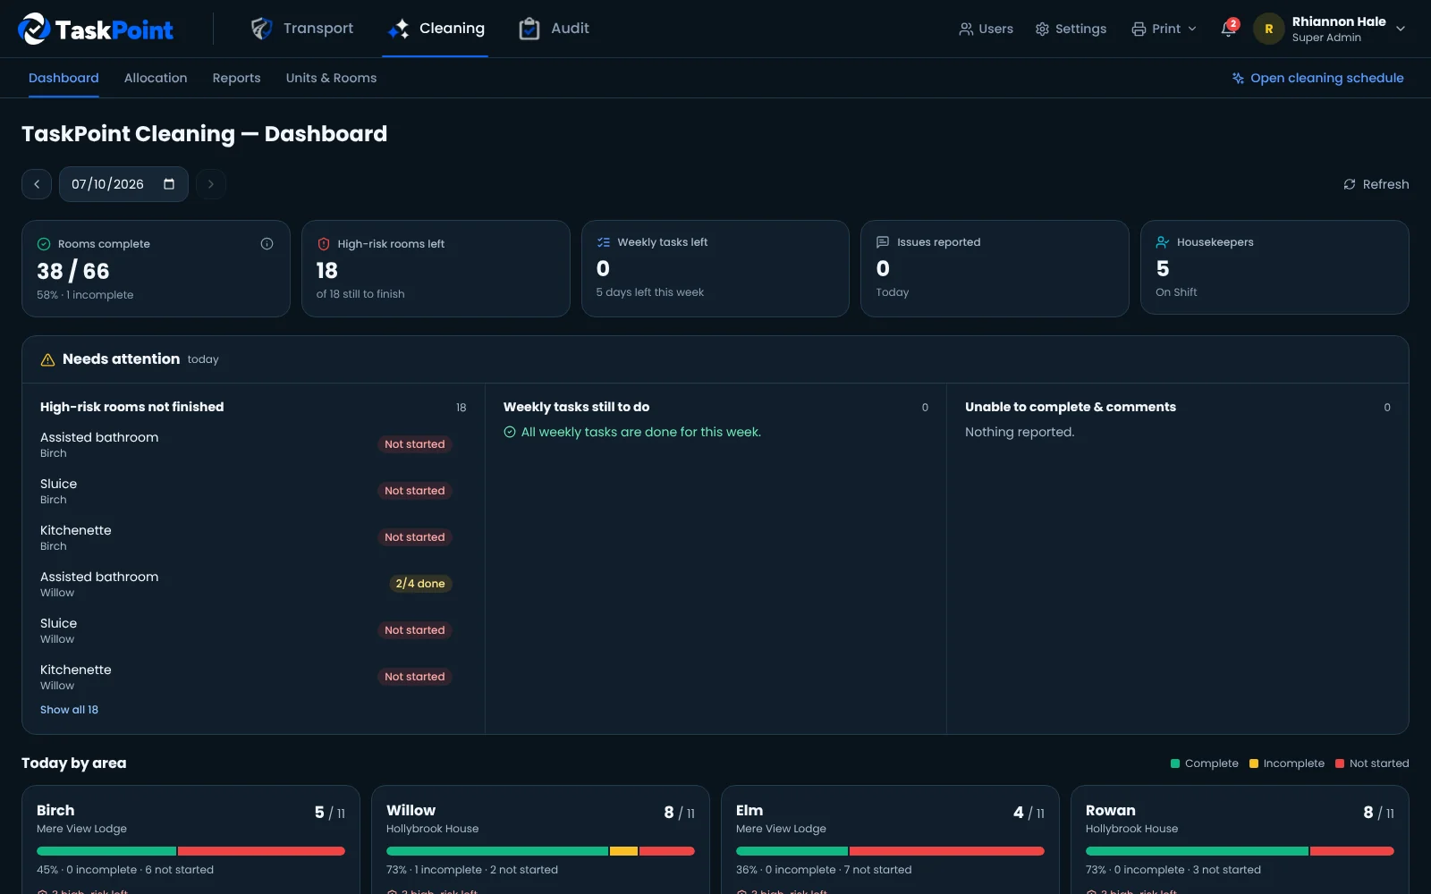The image size is (1431, 894).
Task: Select Assisted bathroom Birch row
Action: pos(246,444)
